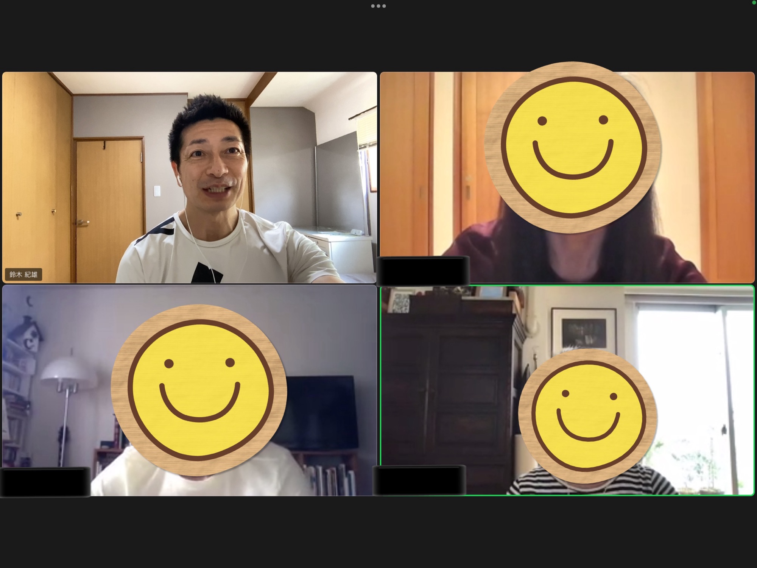The image size is (757, 568).
Task: Click the blacked-out name label in top-right tile
Action: pyautogui.click(x=423, y=270)
